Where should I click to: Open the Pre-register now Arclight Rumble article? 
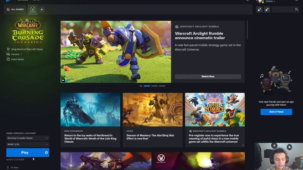coord(214,138)
